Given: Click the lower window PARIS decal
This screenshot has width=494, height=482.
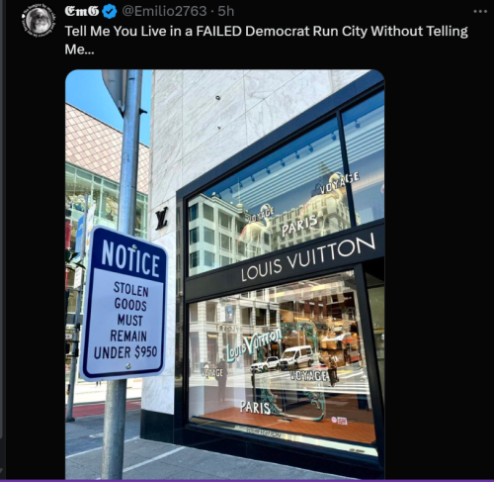Looking at the screenshot, I should 255,408.
